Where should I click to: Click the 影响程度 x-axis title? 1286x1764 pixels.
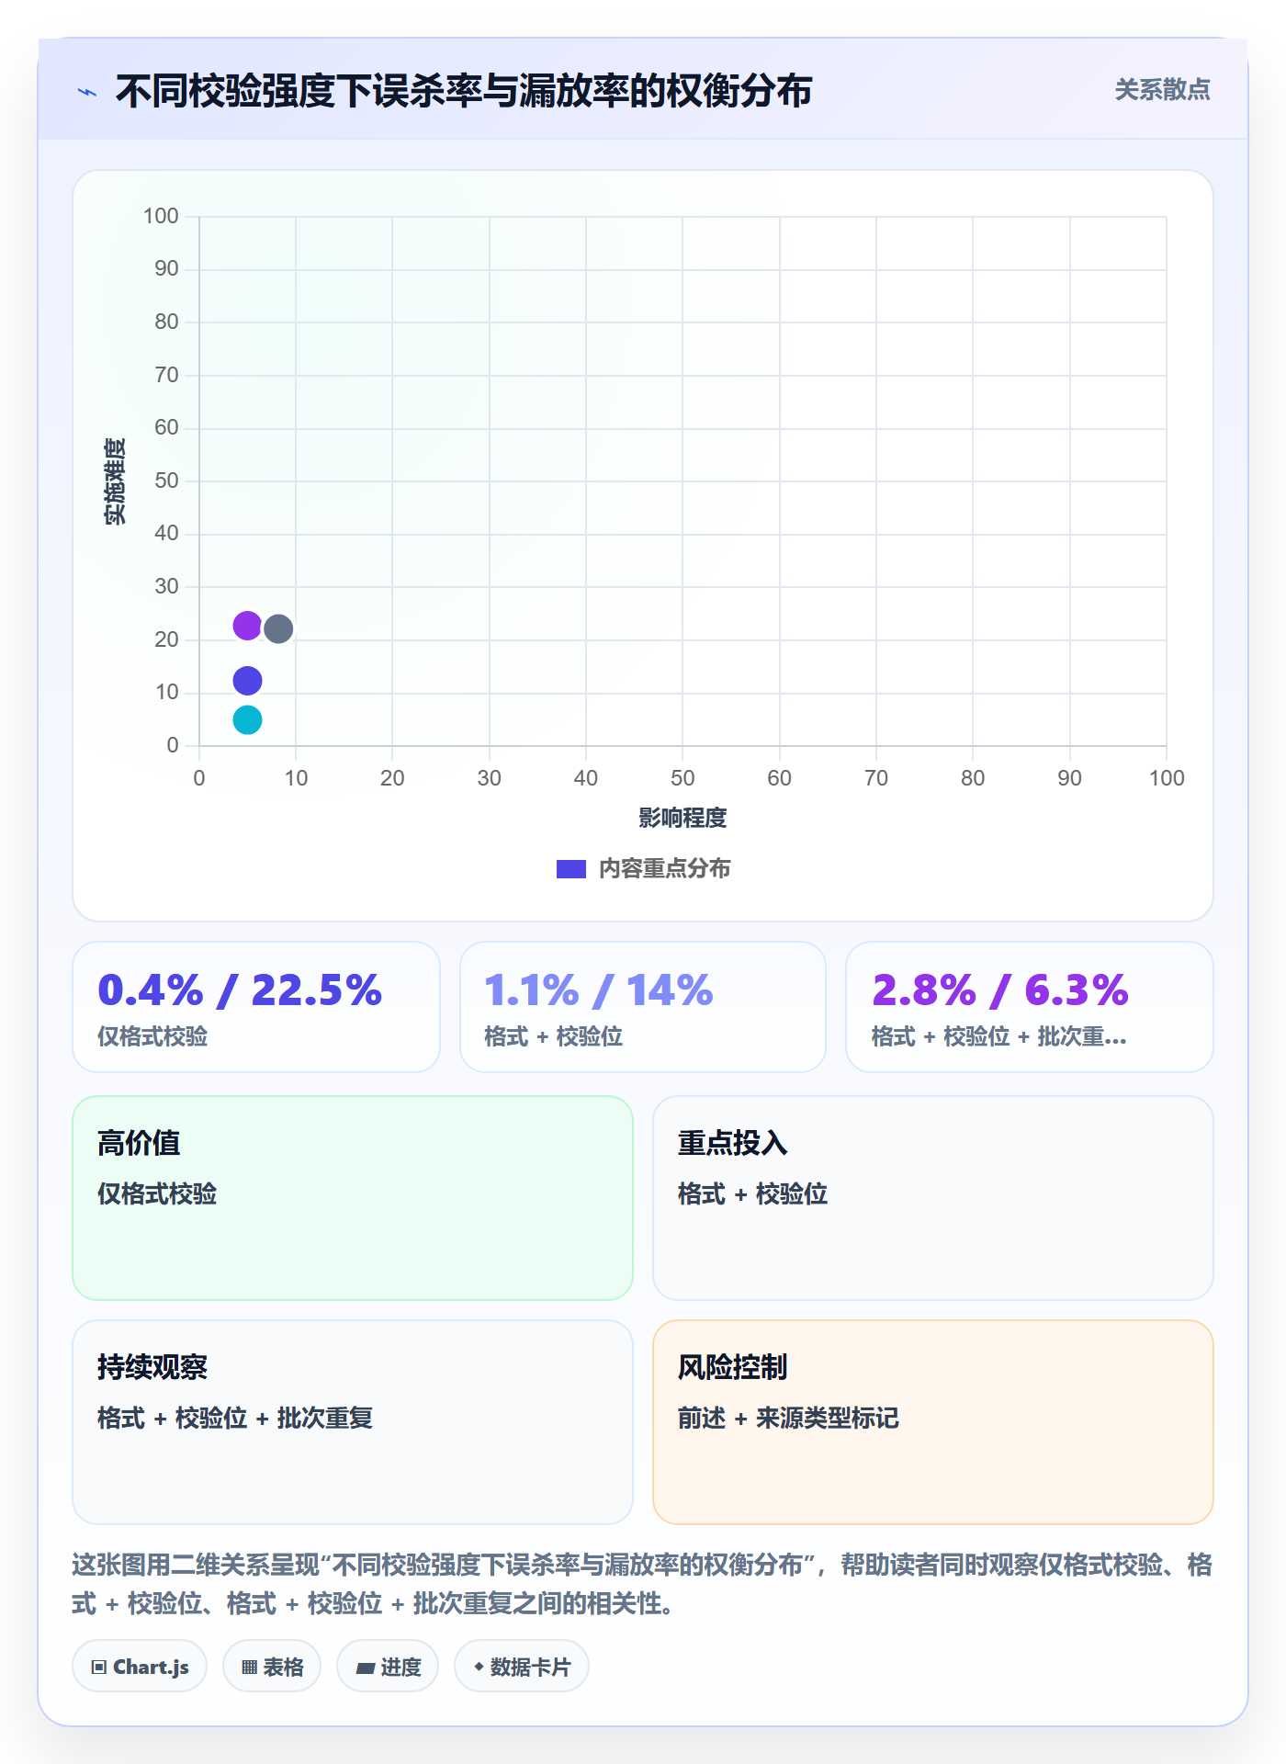(682, 818)
